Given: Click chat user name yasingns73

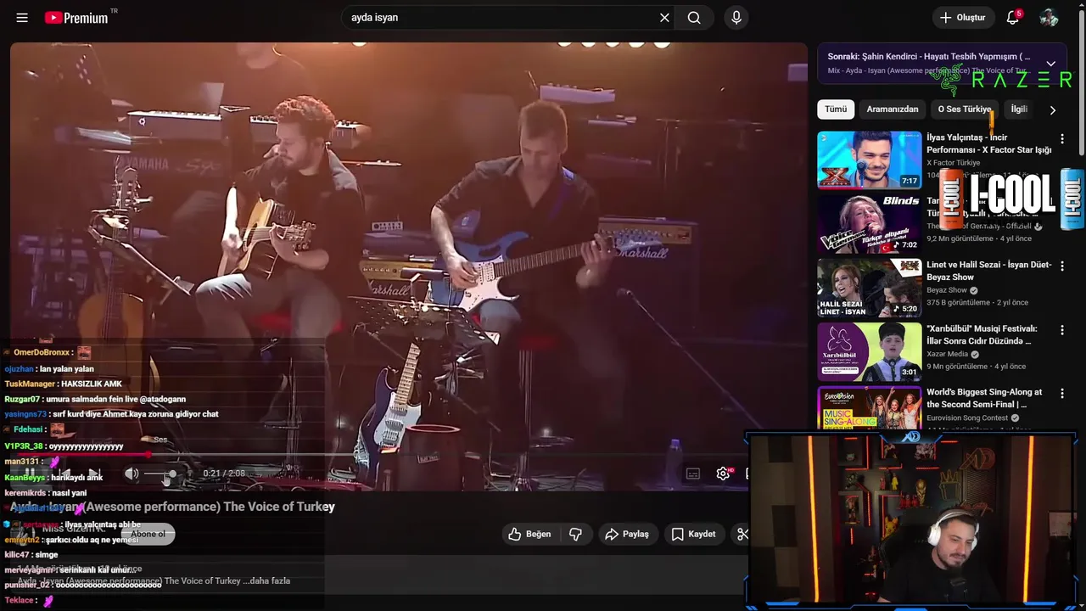Looking at the screenshot, I should (25, 414).
